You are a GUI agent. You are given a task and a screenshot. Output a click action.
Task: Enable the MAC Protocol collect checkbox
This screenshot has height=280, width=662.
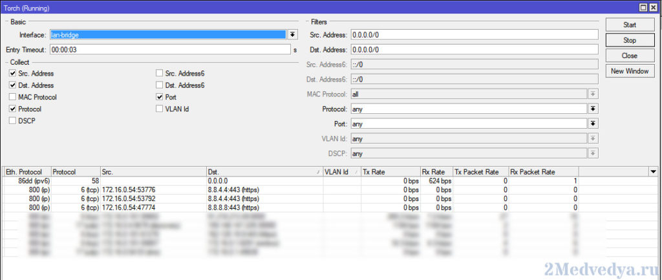point(12,97)
